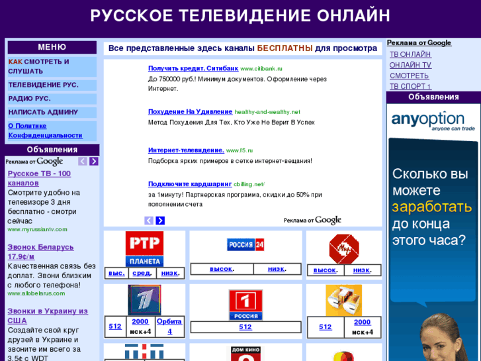Select низк. quality for Мир channel
Image resolution: width=481 pixels, height=361 pixels.
pyautogui.click(x=363, y=270)
